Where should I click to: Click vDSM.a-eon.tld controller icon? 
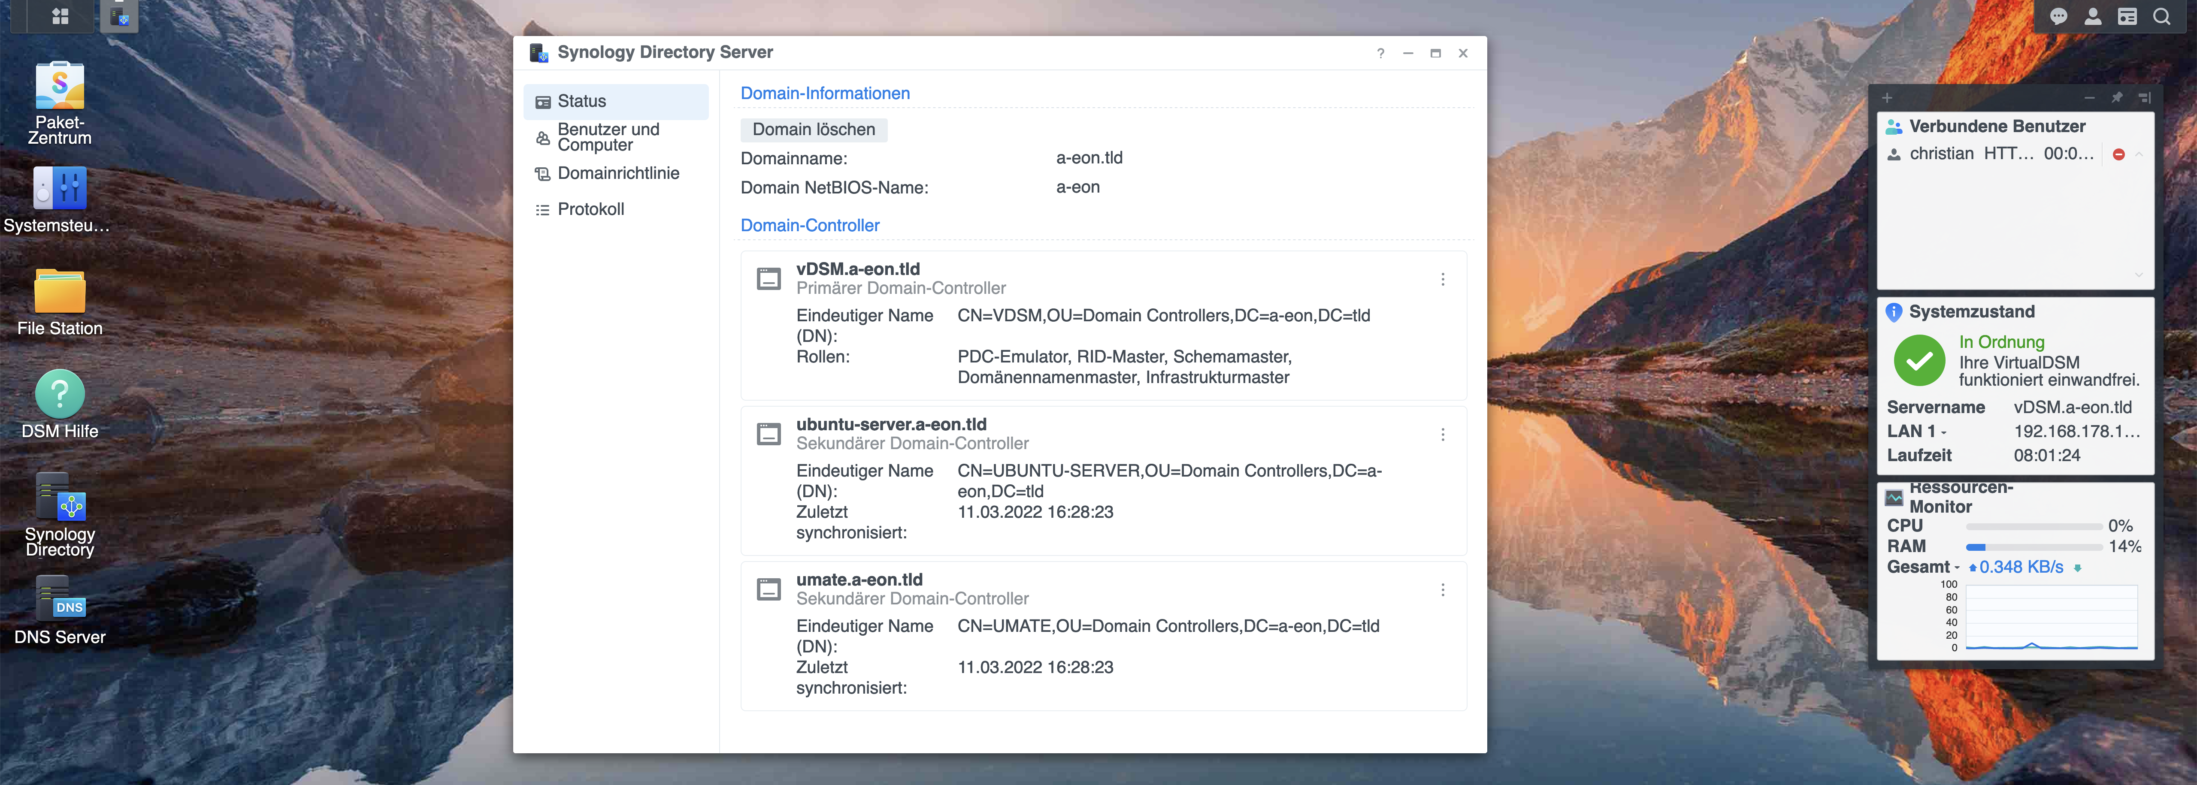[769, 279]
